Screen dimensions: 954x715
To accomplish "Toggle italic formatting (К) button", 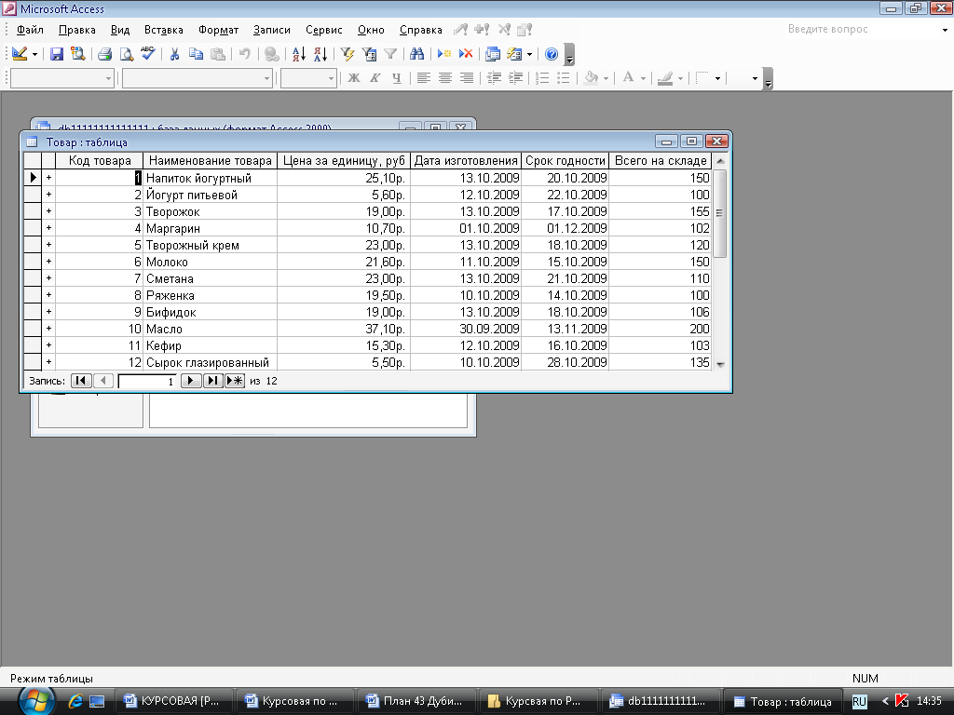I will click(x=375, y=78).
